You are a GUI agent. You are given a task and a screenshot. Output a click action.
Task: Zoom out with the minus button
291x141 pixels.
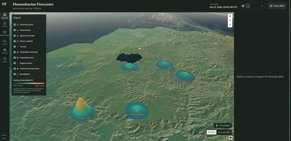click(230, 21)
